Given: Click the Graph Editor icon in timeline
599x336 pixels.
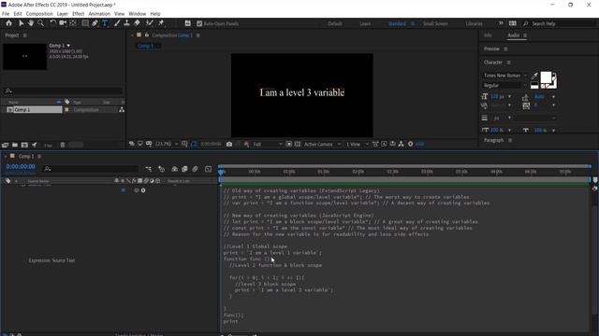Looking at the screenshot, I should [x=208, y=169].
